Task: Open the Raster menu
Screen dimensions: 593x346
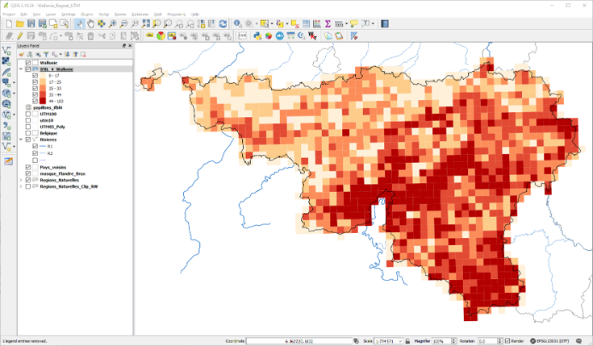Action: [x=120, y=15]
